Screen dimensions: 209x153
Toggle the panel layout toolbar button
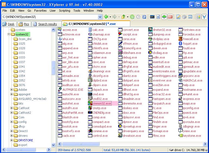(198, 17)
